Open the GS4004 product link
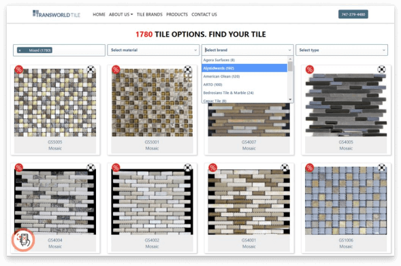The image size is (401, 266). (55, 240)
